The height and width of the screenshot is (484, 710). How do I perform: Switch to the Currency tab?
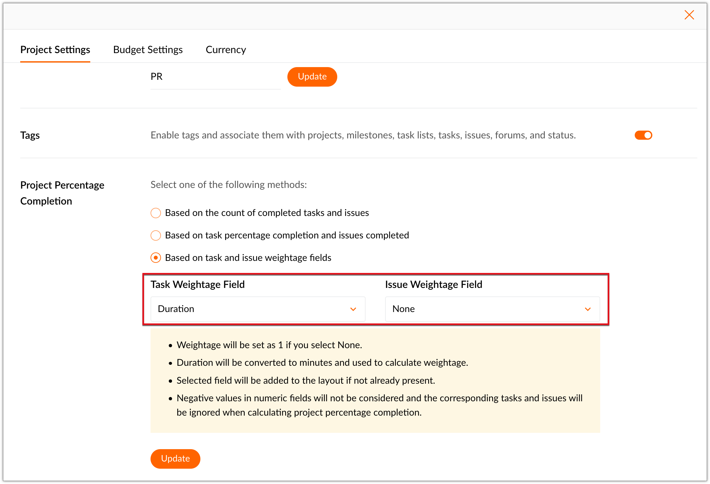pos(225,50)
